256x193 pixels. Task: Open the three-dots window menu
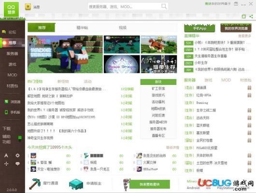pyautogui.click(x=243, y=4)
